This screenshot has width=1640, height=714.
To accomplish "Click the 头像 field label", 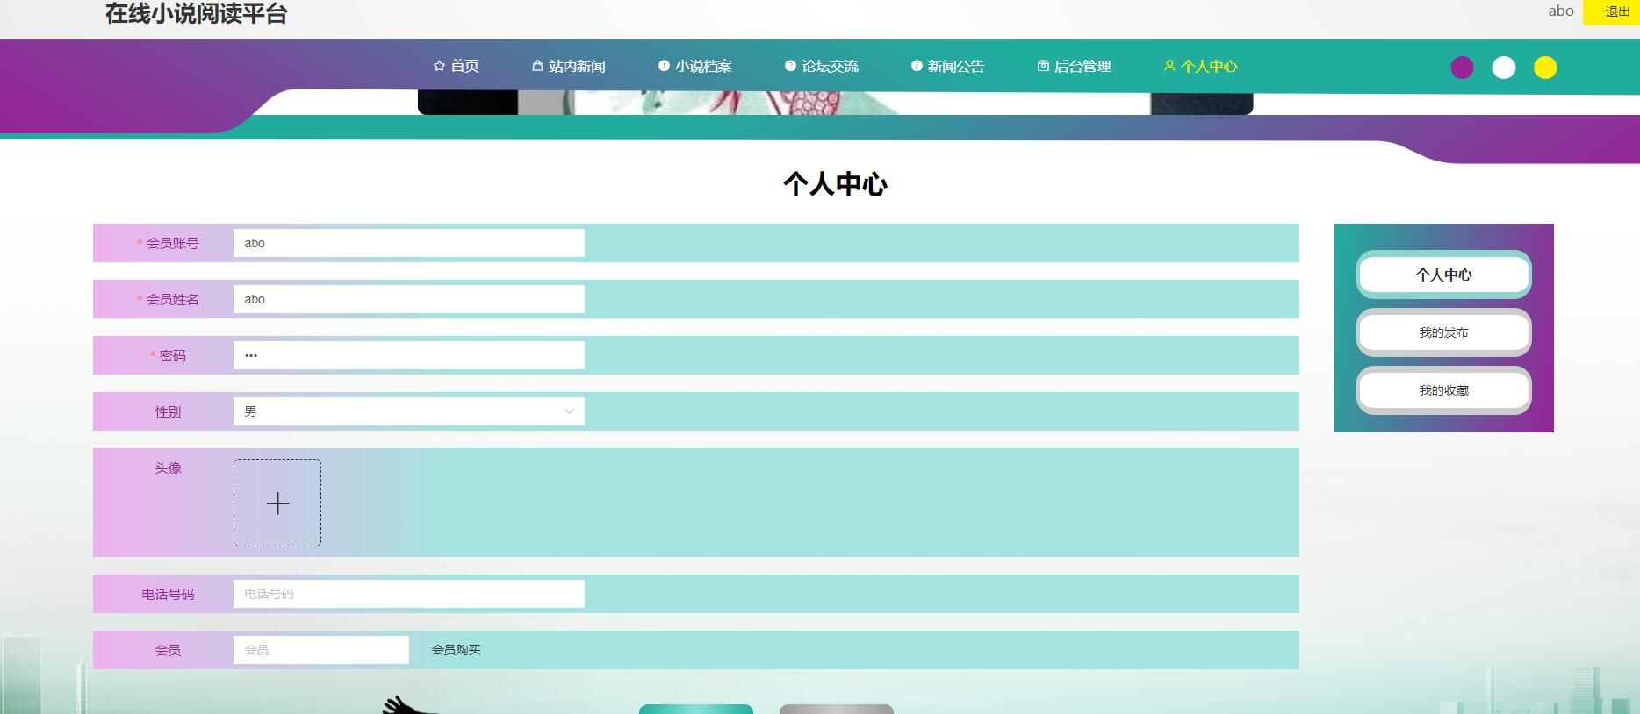I will point(168,468).
